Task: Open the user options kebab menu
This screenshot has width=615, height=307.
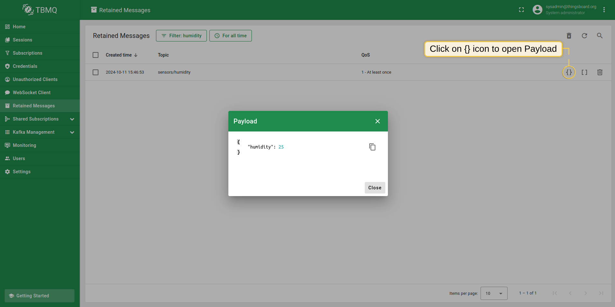Action: click(604, 10)
